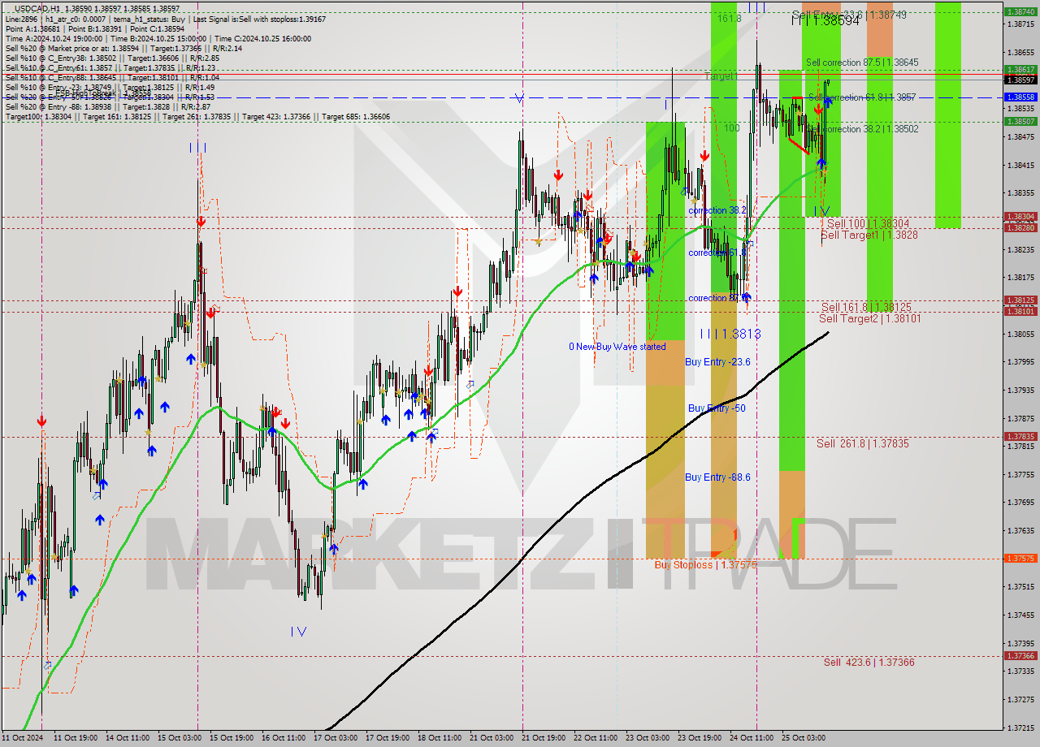The height and width of the screenshot is (747, 1040).
Task: Click the current price tag 1.38597
Action: coord(1020,80)
